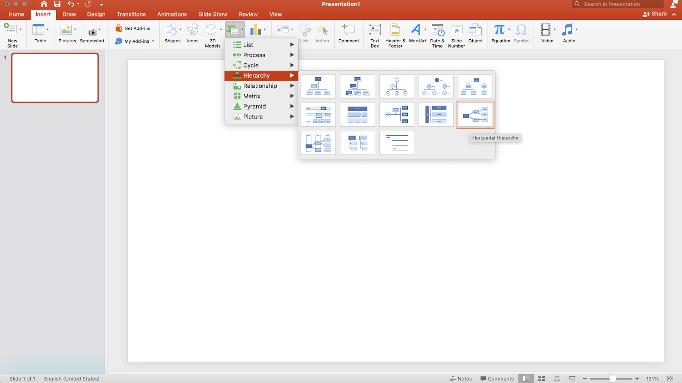682x383 pixels.
Task: Switch to the Home tab
Action: pyautogui.click(x=16, y=14)
